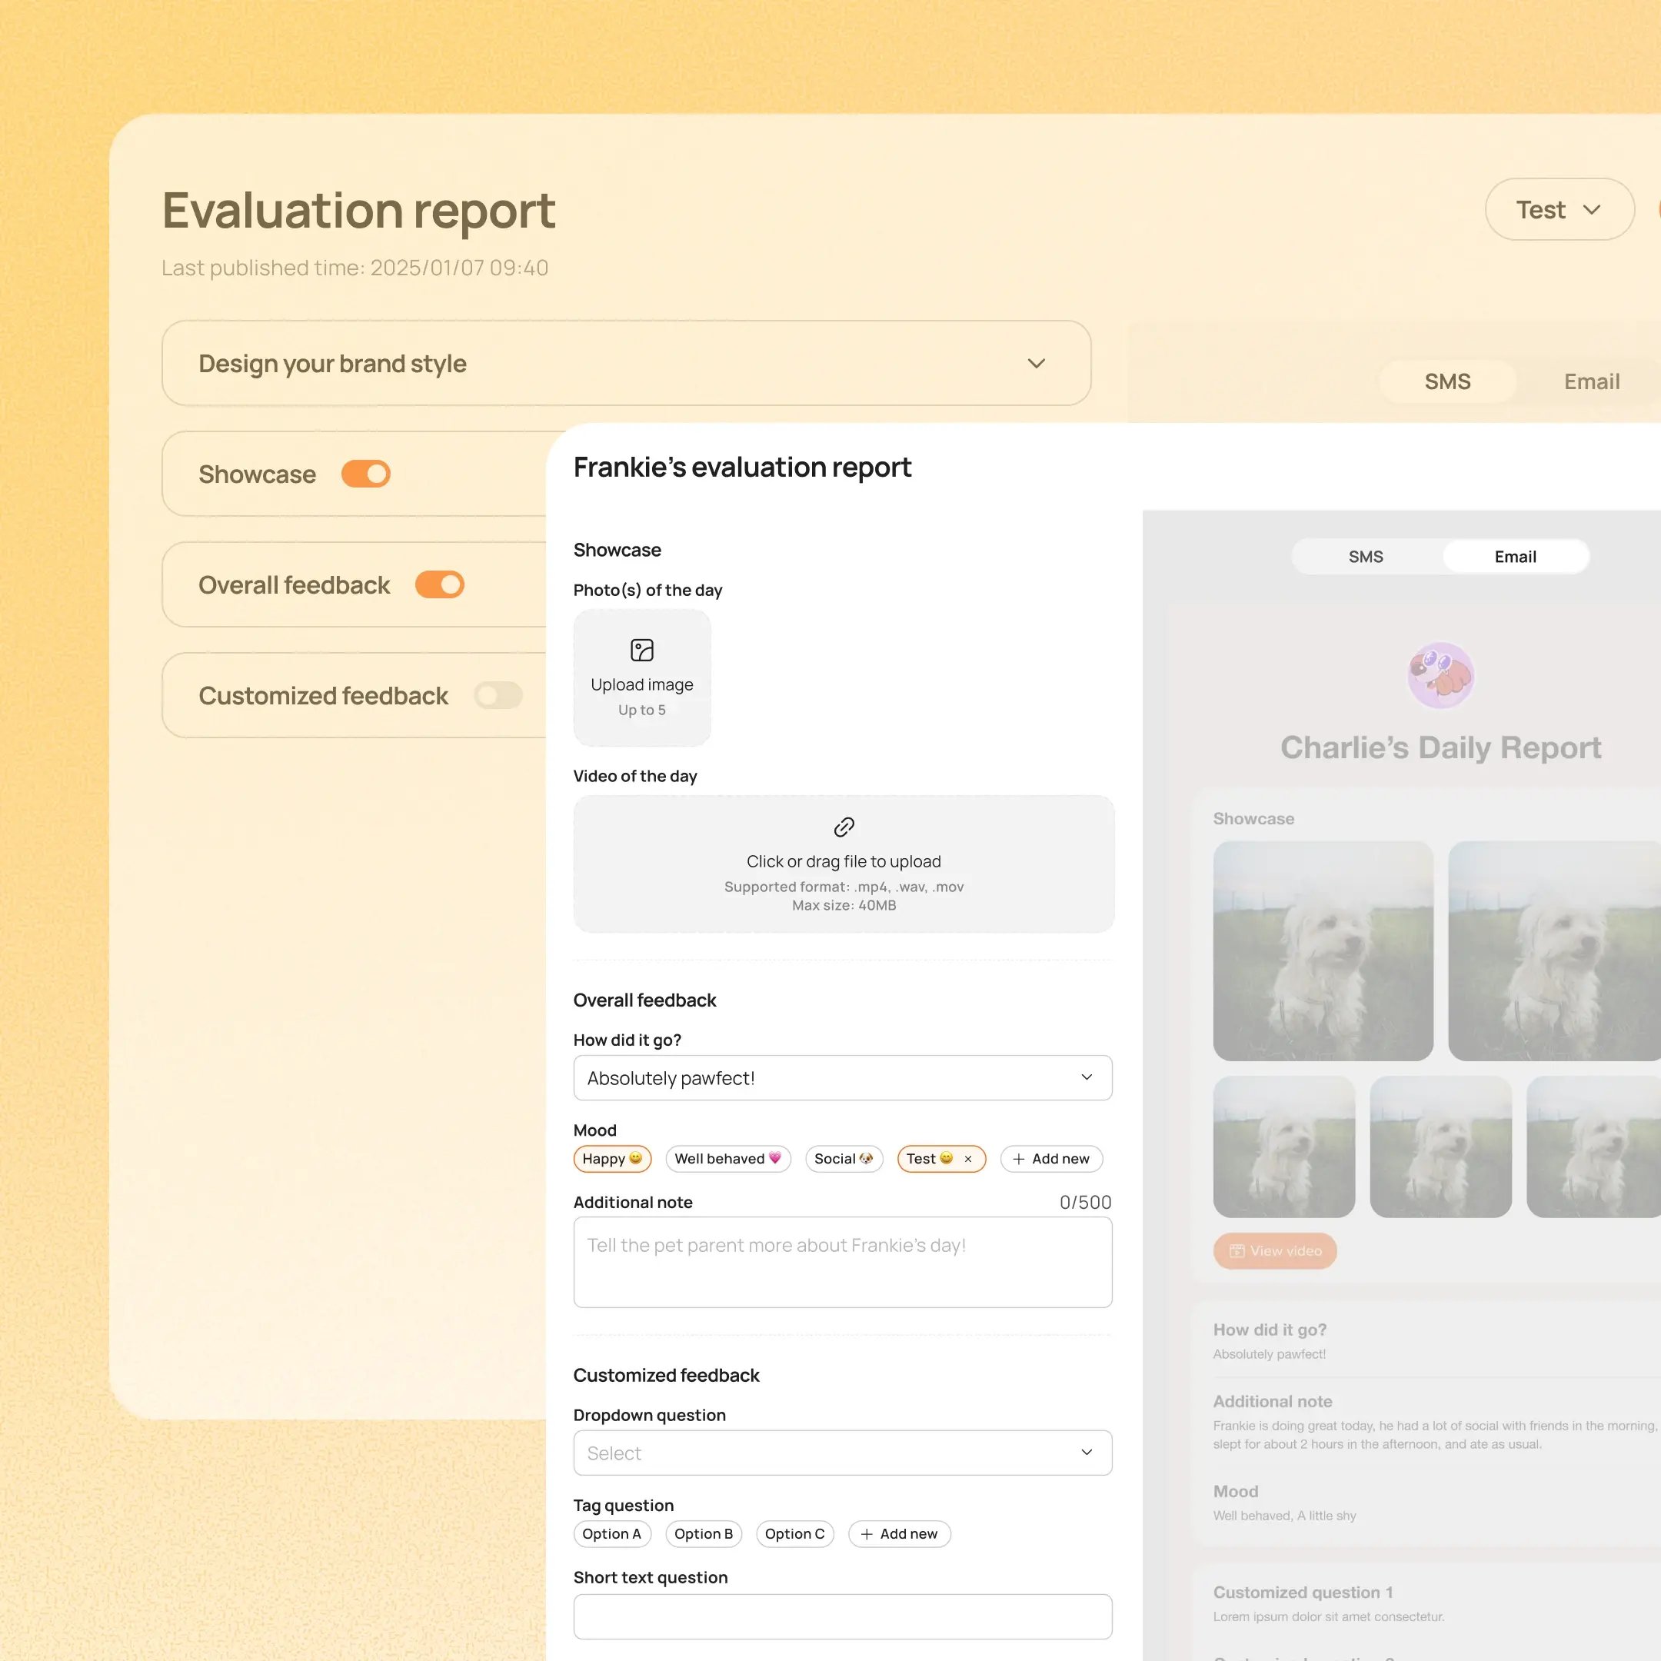Remove the Test mood tag with its x icon
The image size is (1661, 1661).
pos(968,1159)
